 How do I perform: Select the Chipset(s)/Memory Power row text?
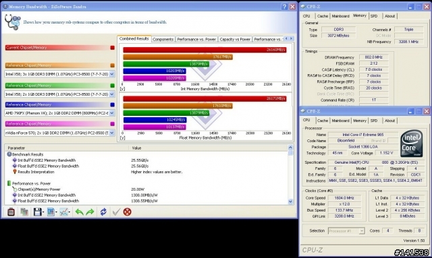39,189
